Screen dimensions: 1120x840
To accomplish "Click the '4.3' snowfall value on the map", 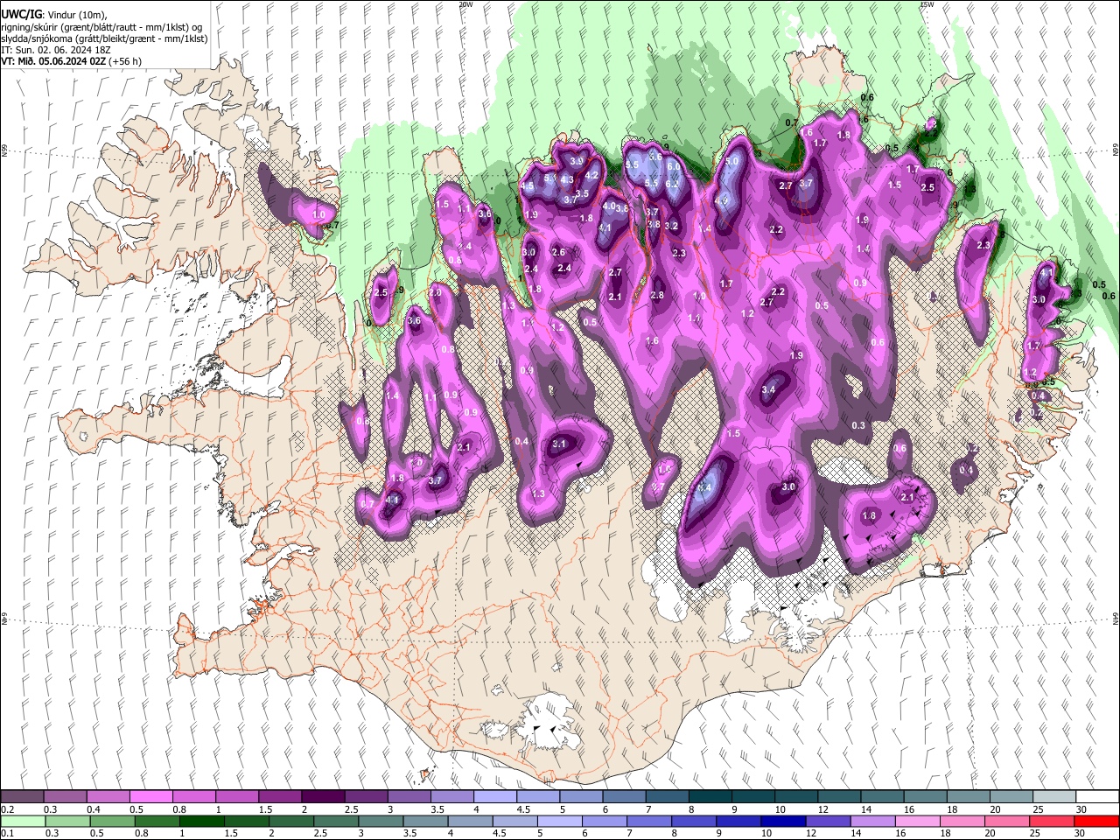I will click(567, 179).
